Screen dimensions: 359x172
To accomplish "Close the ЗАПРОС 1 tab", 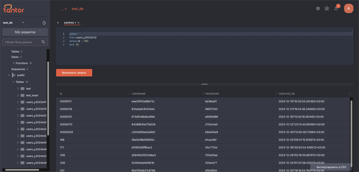I will pyautogui.click(x=78, y=22).
